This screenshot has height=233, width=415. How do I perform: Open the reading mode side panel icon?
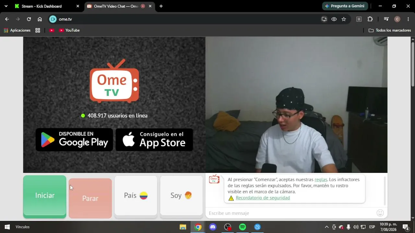(x=359, y=19)
